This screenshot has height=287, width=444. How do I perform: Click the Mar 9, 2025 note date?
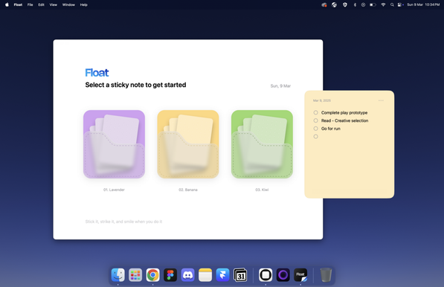pos(322,100)
